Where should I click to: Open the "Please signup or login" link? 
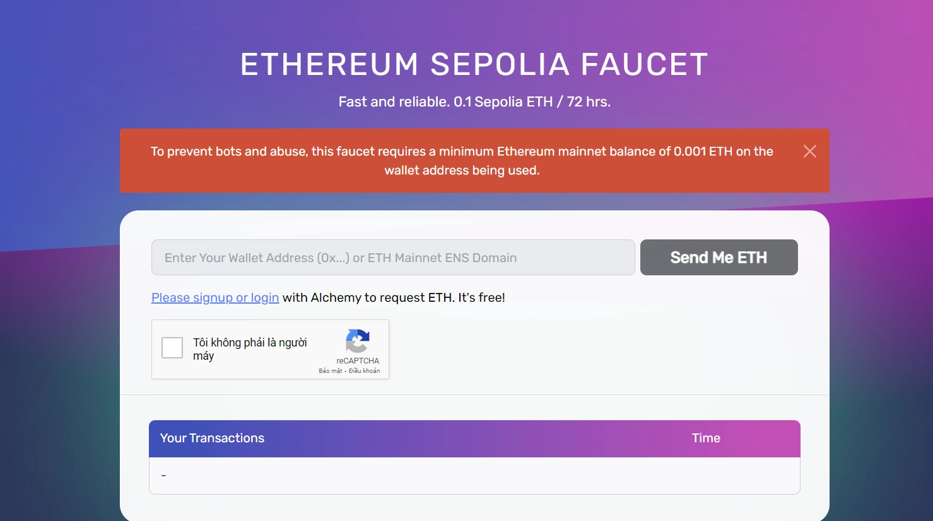point(214,297)
